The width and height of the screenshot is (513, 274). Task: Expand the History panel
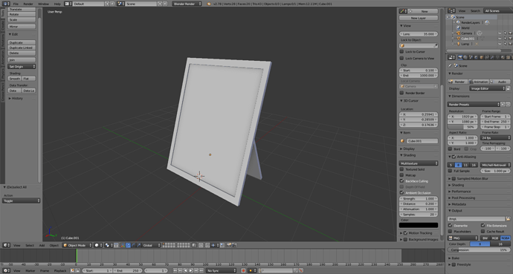coord(16,98)
